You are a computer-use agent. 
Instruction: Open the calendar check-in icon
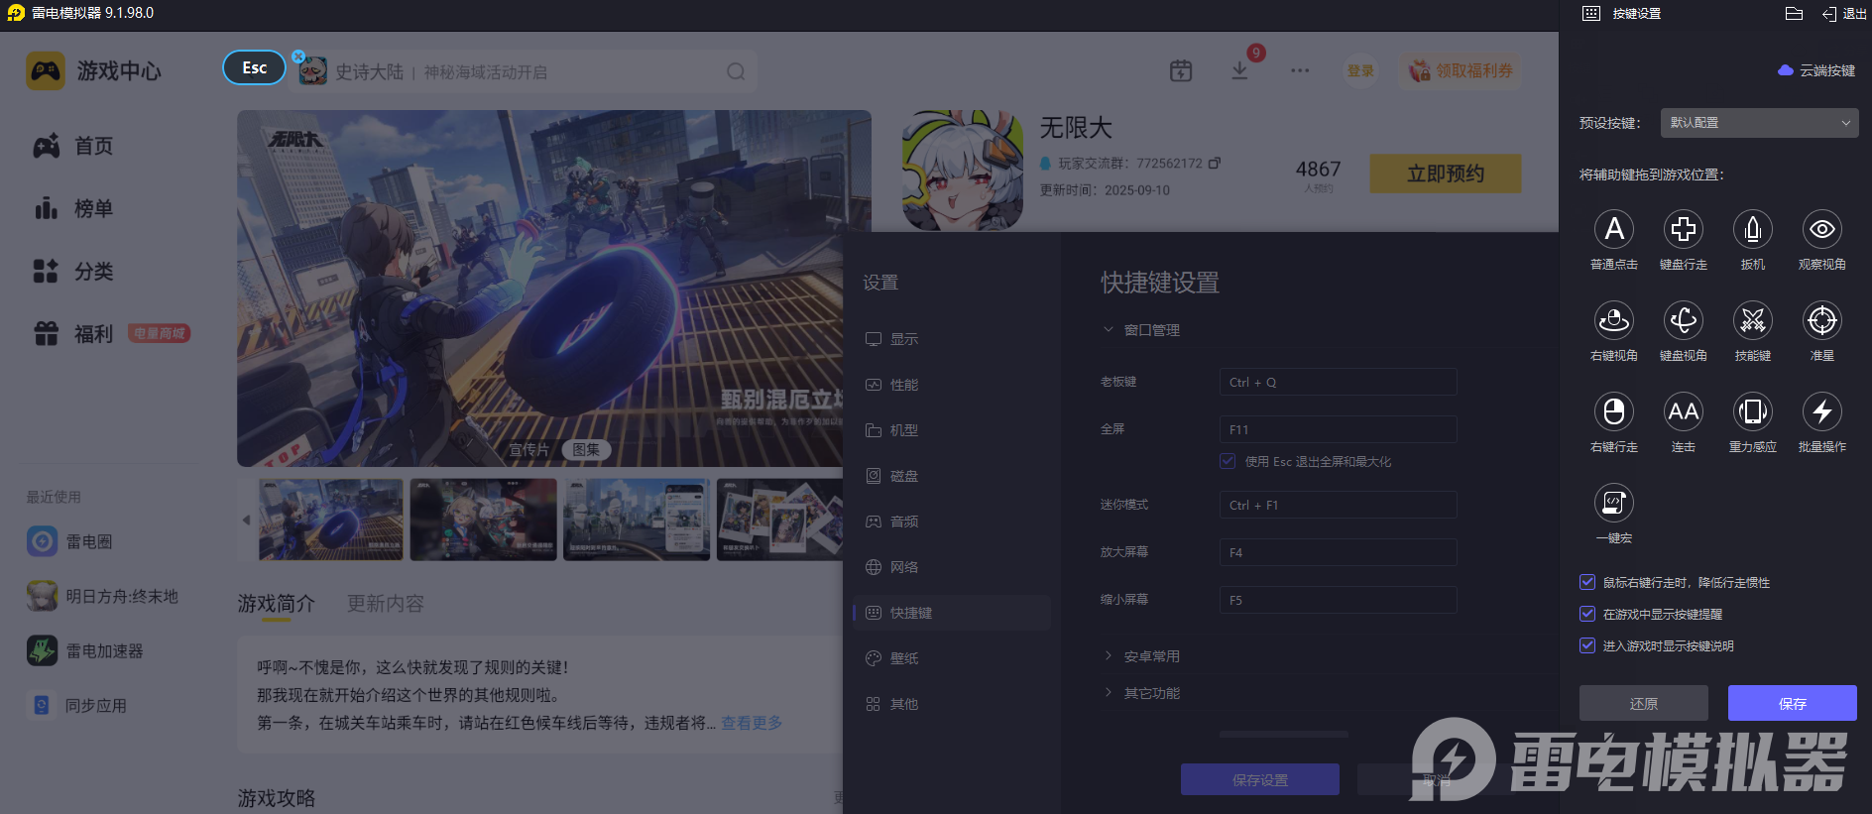pos(1181,71)
